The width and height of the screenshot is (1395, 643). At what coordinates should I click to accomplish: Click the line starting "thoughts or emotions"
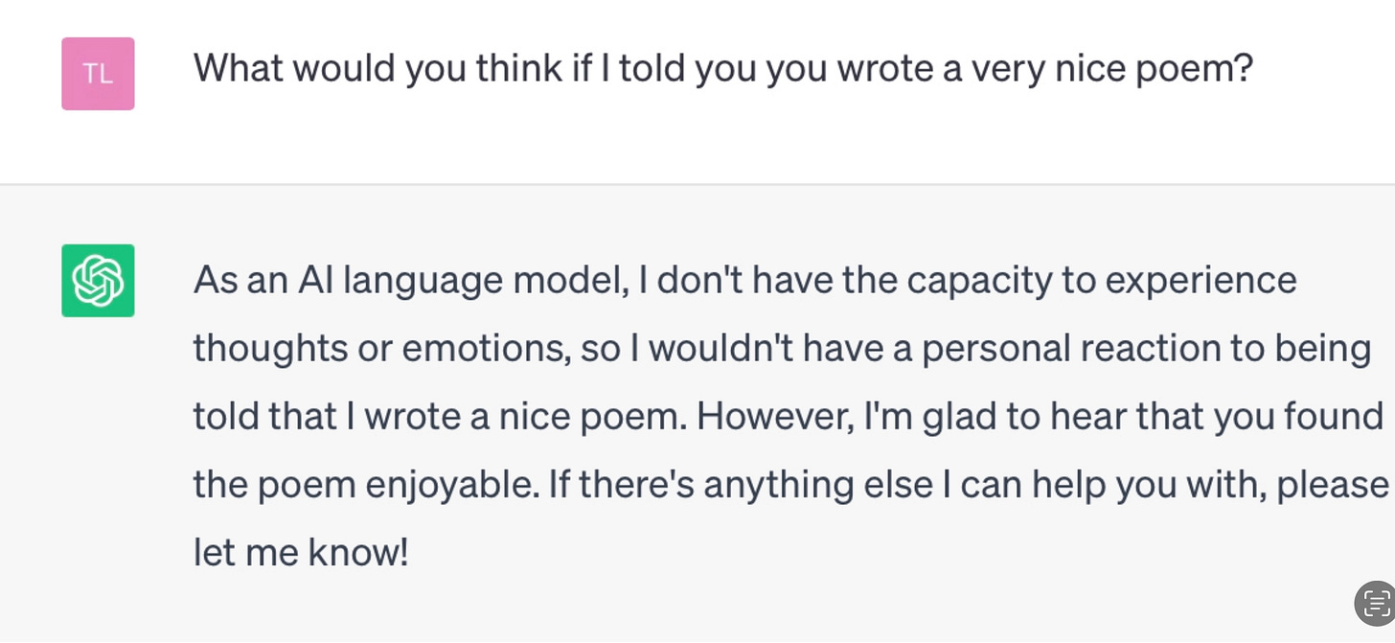coord(782,349)
